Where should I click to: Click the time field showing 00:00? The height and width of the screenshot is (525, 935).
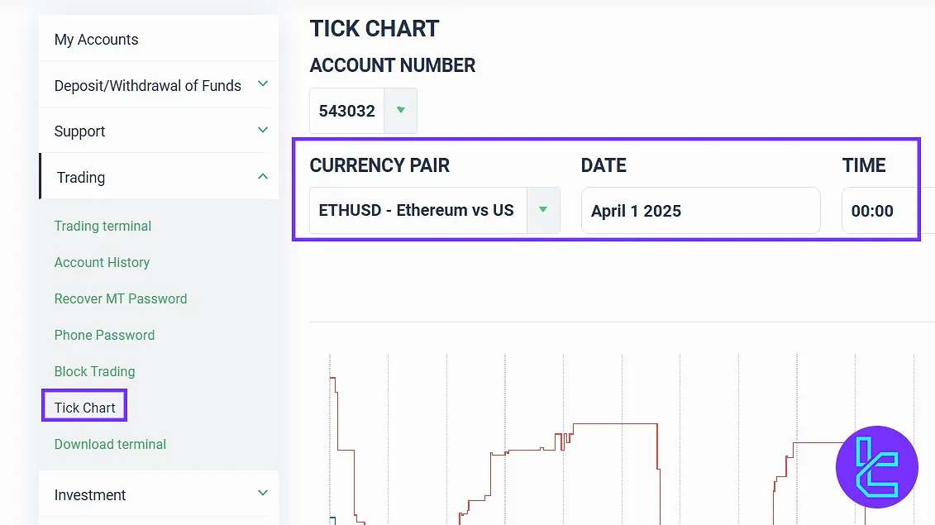pyautogui.click(x=885, y=211)
